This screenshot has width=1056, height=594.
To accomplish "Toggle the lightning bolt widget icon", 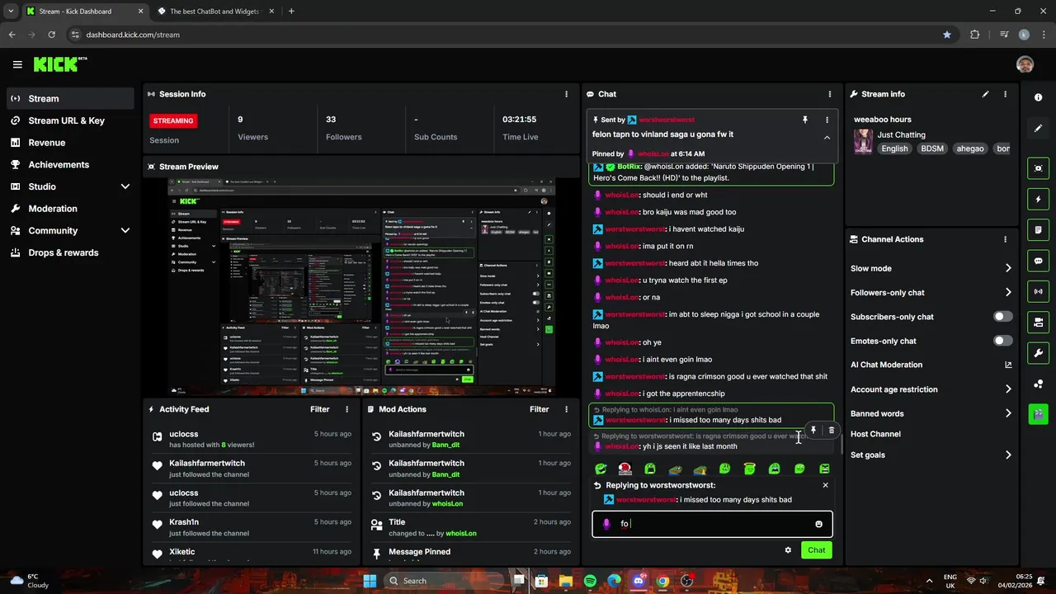I will coord(1038,199).
